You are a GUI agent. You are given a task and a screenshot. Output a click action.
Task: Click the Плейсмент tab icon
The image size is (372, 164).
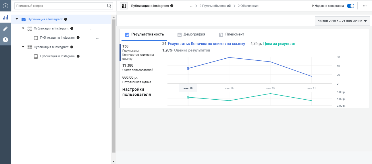point(221,35)
